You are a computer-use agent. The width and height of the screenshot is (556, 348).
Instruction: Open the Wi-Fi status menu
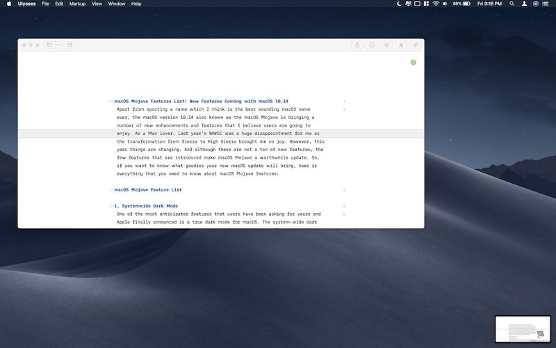coord(436,3)
